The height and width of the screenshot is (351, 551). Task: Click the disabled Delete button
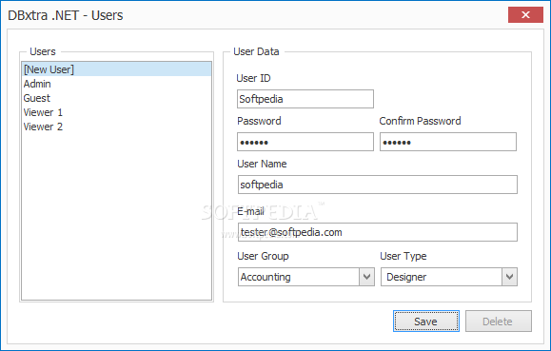point(499,322)
